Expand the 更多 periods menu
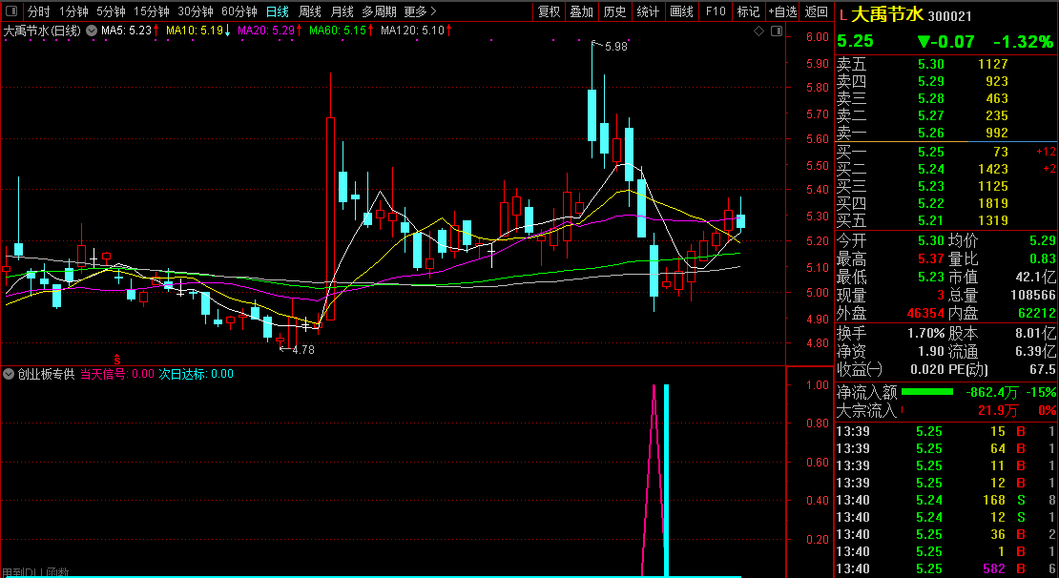The image size is (1059, 578). coord(420,11)
